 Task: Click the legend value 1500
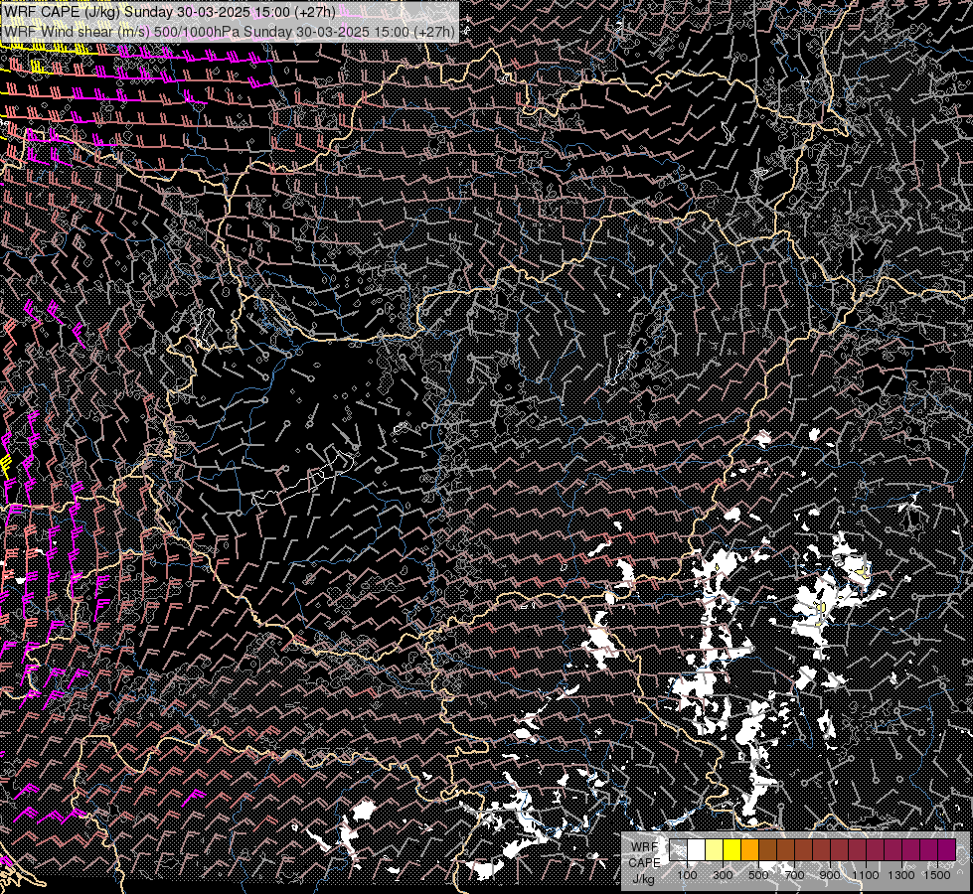tap(937, 875)
